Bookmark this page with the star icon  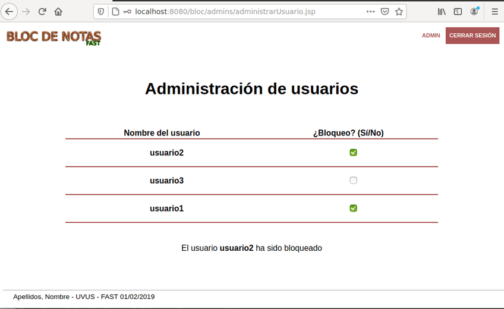click(x=399, y=11)
